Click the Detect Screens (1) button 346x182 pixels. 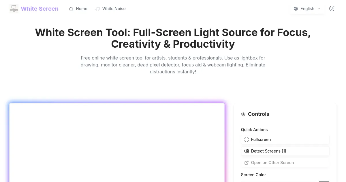coord(285,151)
